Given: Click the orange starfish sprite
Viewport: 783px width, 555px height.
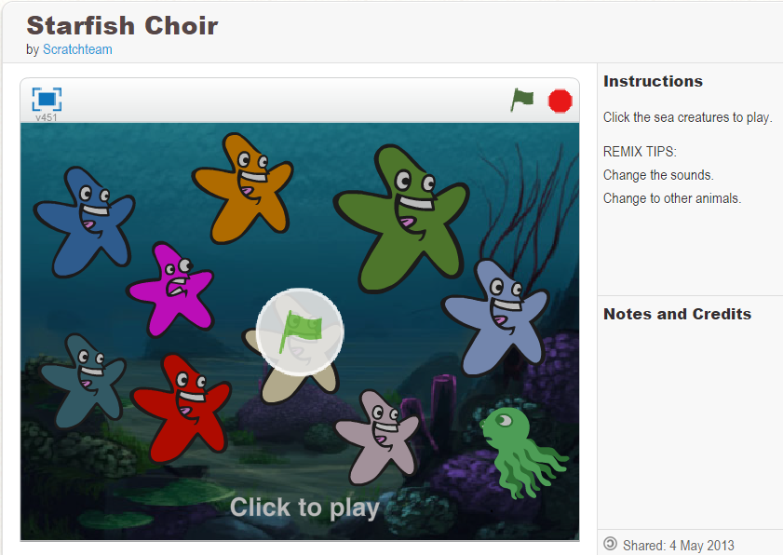Looking at the screenshot, I should [243, 188].
